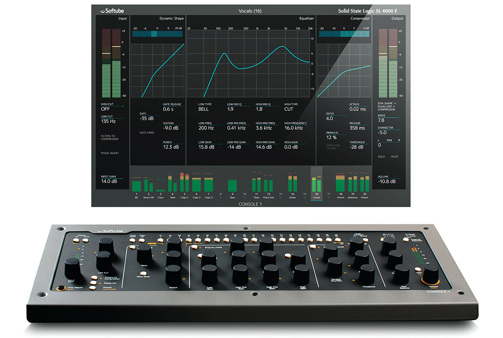503x338 pixels.
Task: Push the hardware Solo button near Volume
Action: click(418, 270)
